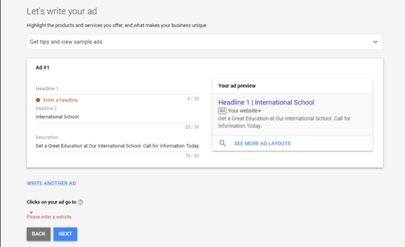Click the Your ad preview header
Viewport: 405px width, 247px height.
tap(237, 86)
